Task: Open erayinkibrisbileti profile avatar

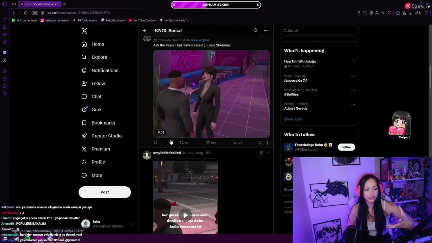Action: coord(147,155)
